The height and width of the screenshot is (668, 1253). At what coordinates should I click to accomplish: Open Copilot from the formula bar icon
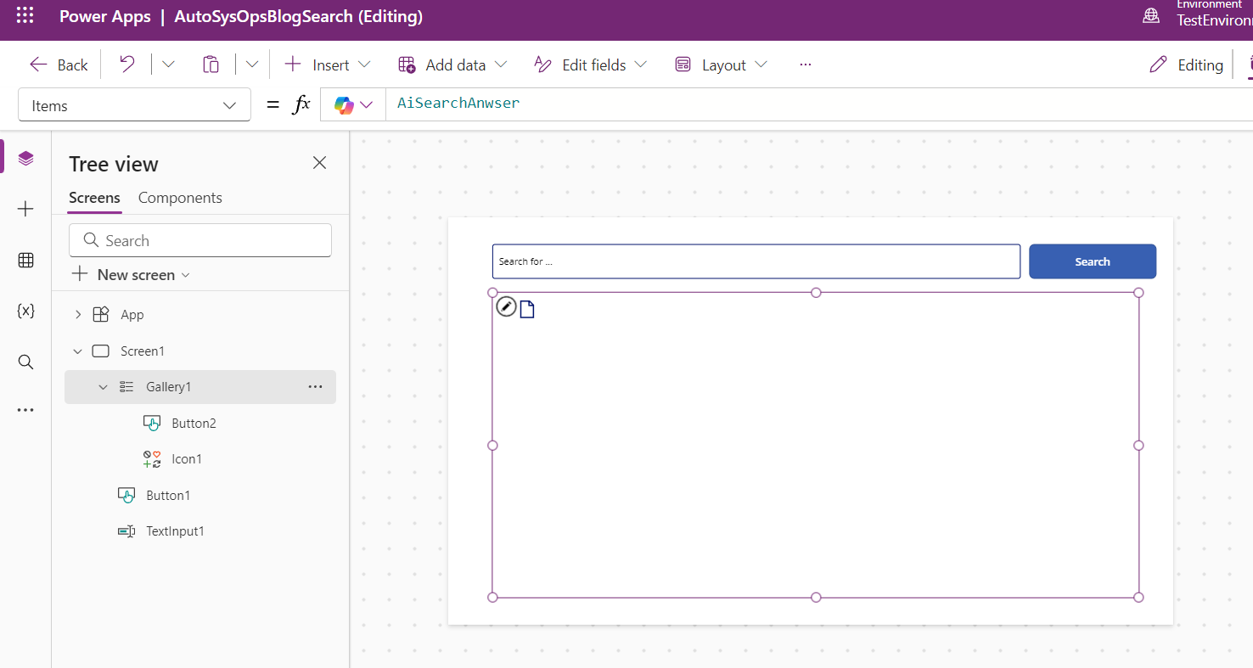point(345,104)
